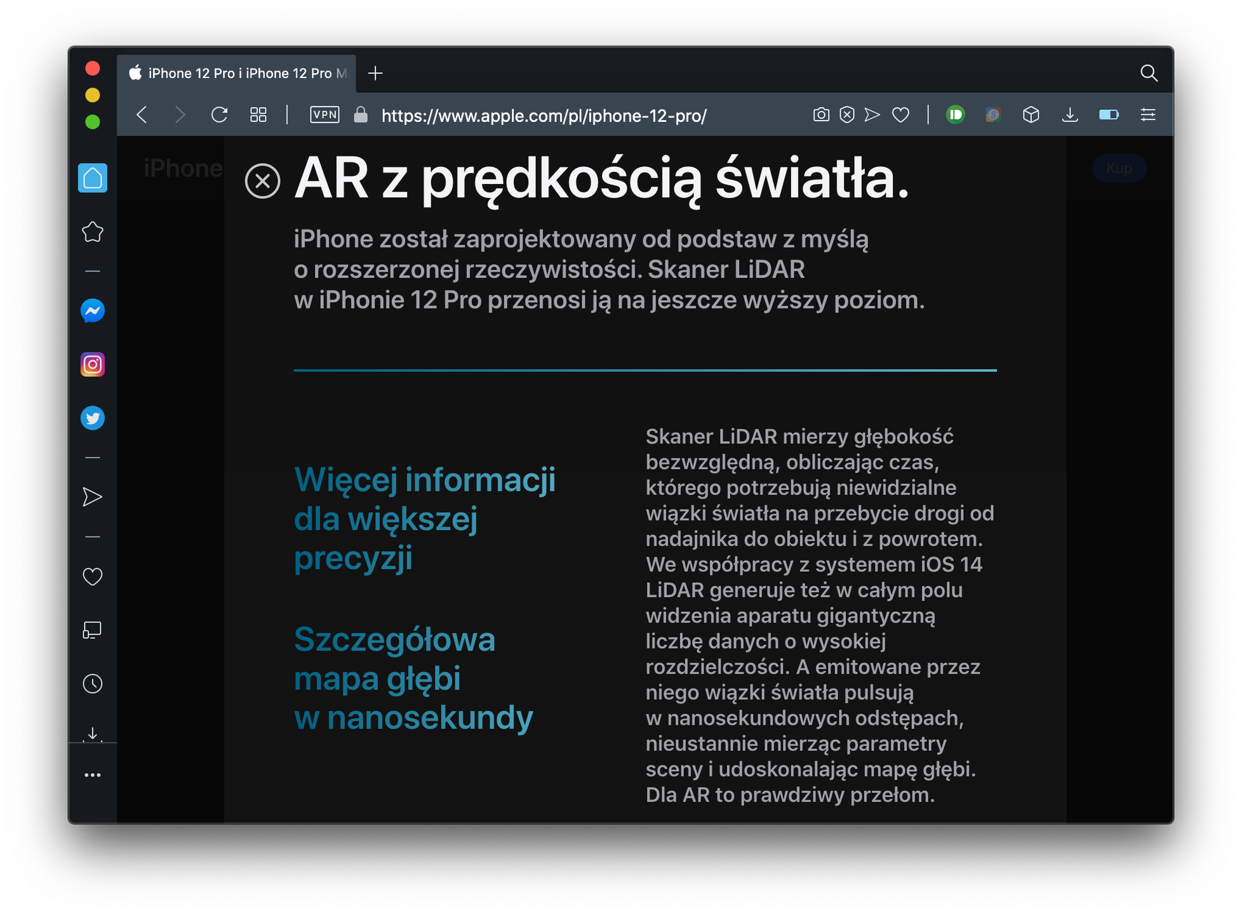Reload the current page

[219, 115]
